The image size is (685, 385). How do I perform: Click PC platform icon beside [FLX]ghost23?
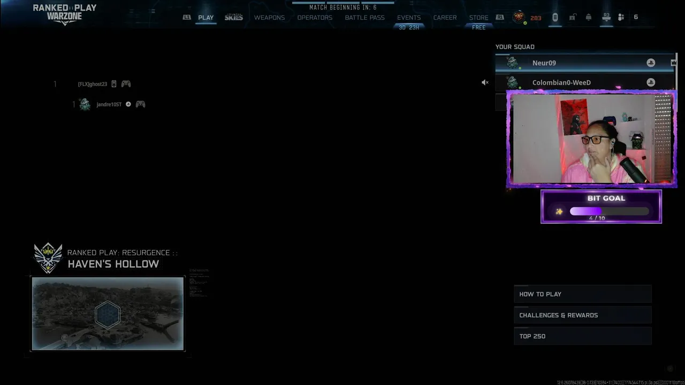[x=114, y=84]
